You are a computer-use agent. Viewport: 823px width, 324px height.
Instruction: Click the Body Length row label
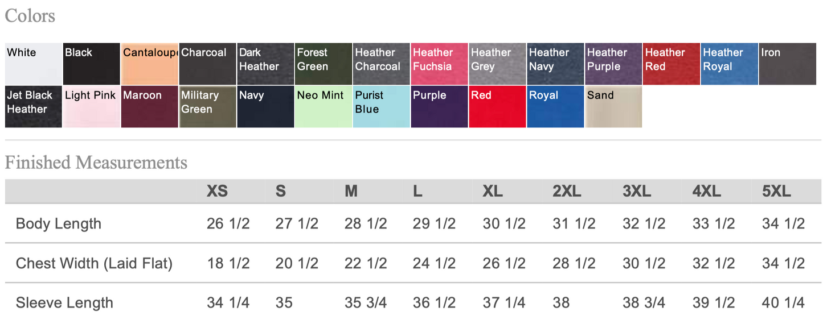point(59,223)
